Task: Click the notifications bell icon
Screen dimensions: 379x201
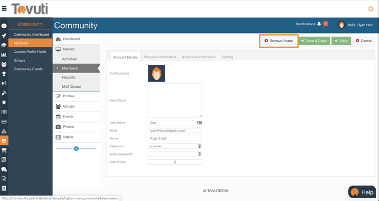Action: 319,24
